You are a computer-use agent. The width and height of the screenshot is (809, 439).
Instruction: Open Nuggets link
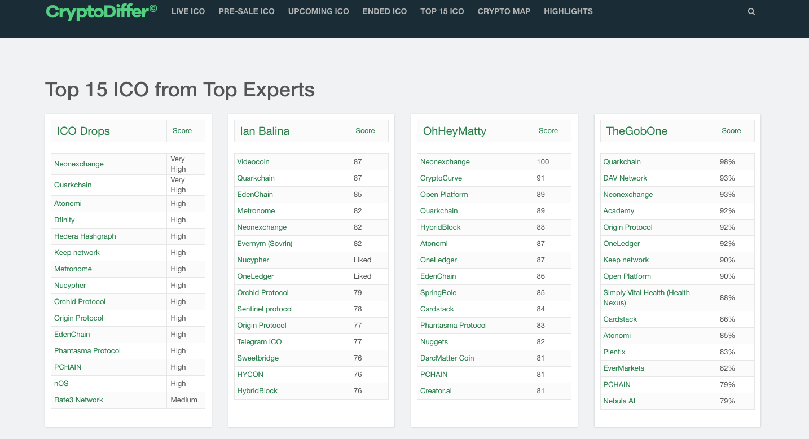coord(434,342)
